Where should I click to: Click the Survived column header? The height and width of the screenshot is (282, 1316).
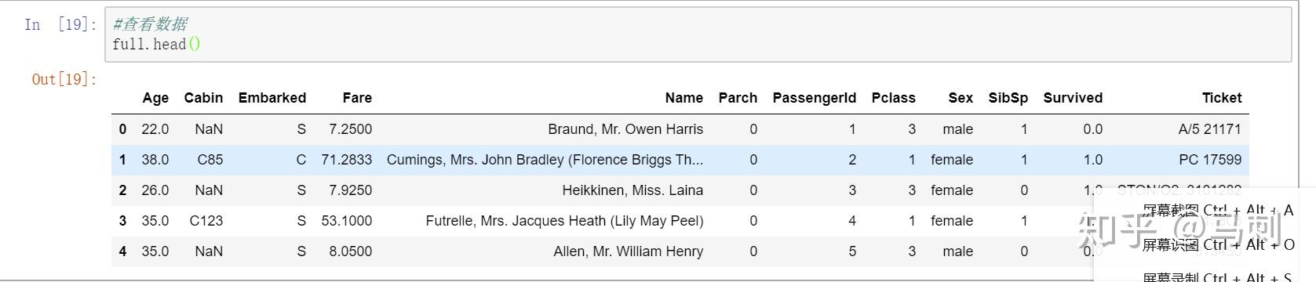coord(1073,98)
